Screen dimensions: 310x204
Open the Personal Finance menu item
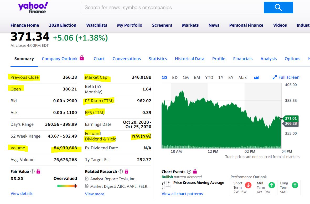click(246, 25)
